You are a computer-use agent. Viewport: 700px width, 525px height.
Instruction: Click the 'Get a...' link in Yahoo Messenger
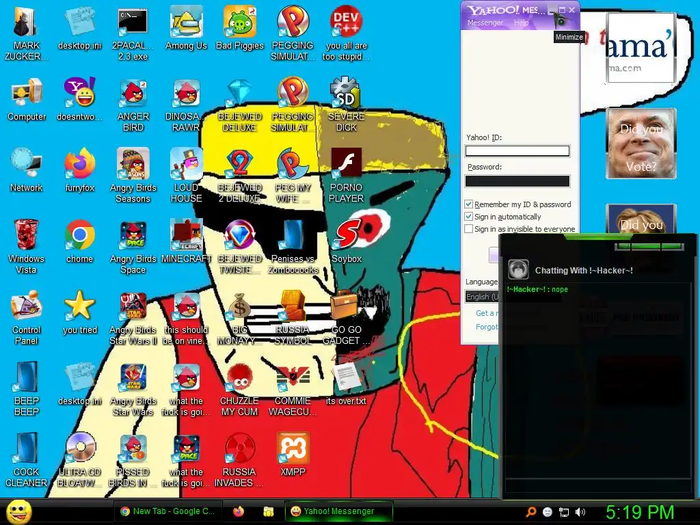pos(486,313)
